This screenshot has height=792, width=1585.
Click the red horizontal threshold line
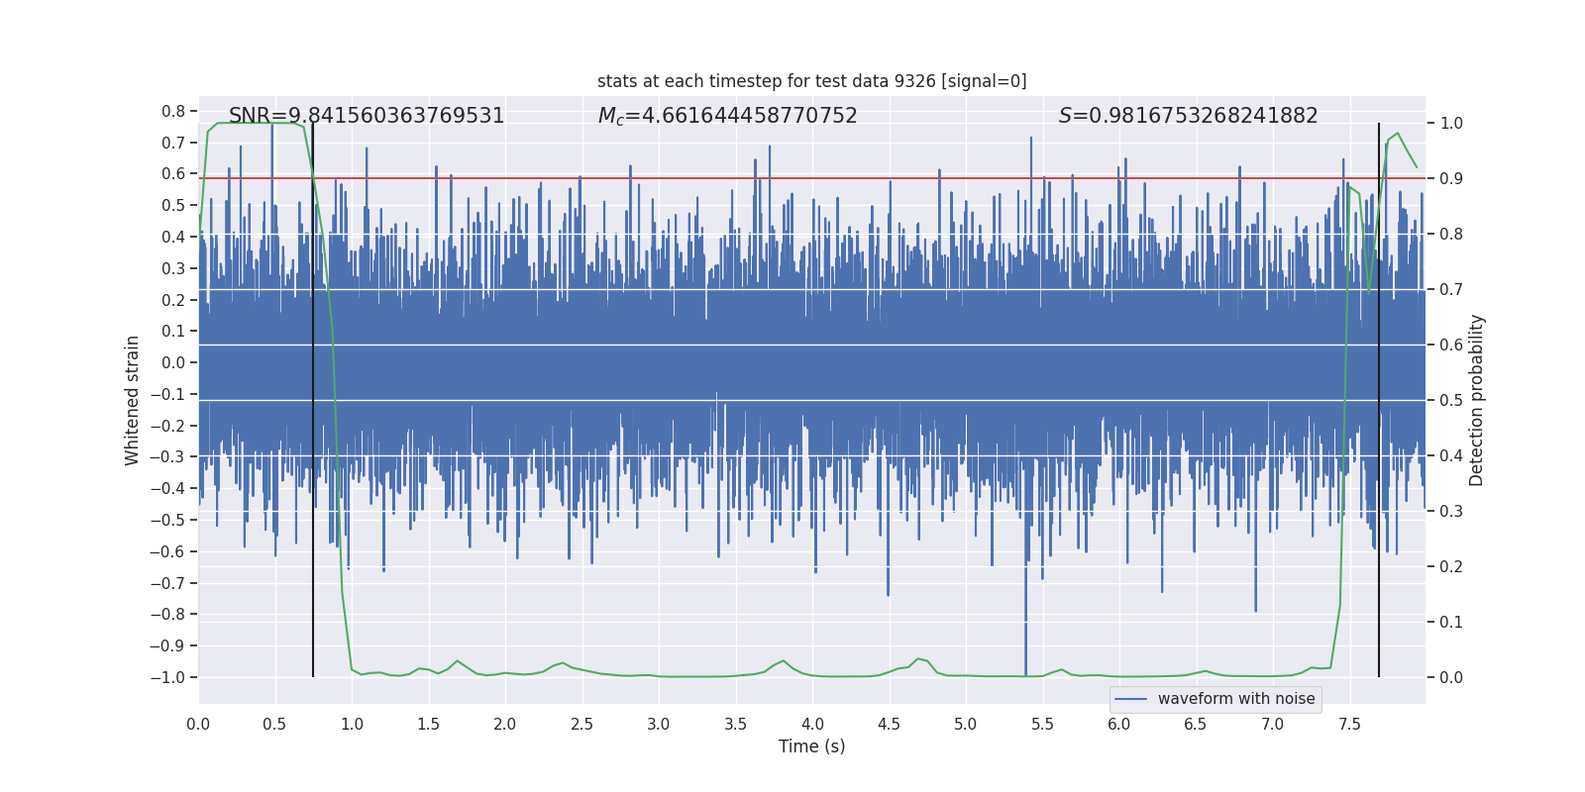coord(812,178)
